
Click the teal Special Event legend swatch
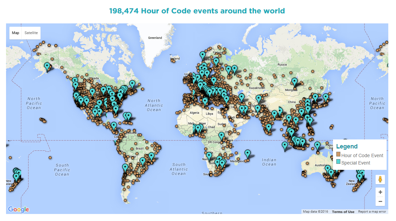[x=338, y=162]
